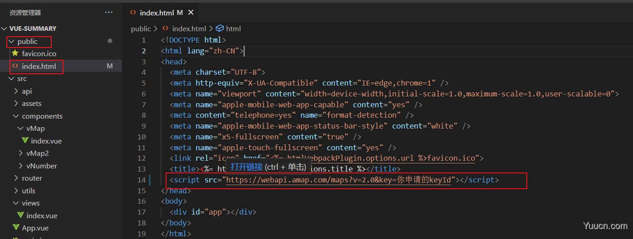Open favicon.ico in the file tree
This screenshot has height=239, width=633.
click(39, 53)
